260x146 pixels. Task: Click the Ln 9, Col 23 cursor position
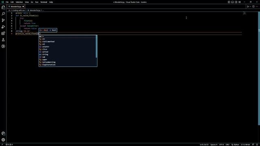[204, 144]
